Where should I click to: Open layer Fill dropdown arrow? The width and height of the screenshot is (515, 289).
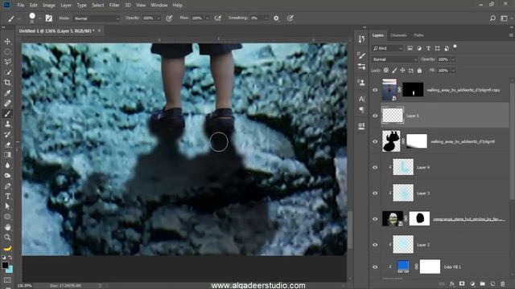point(454,71)
